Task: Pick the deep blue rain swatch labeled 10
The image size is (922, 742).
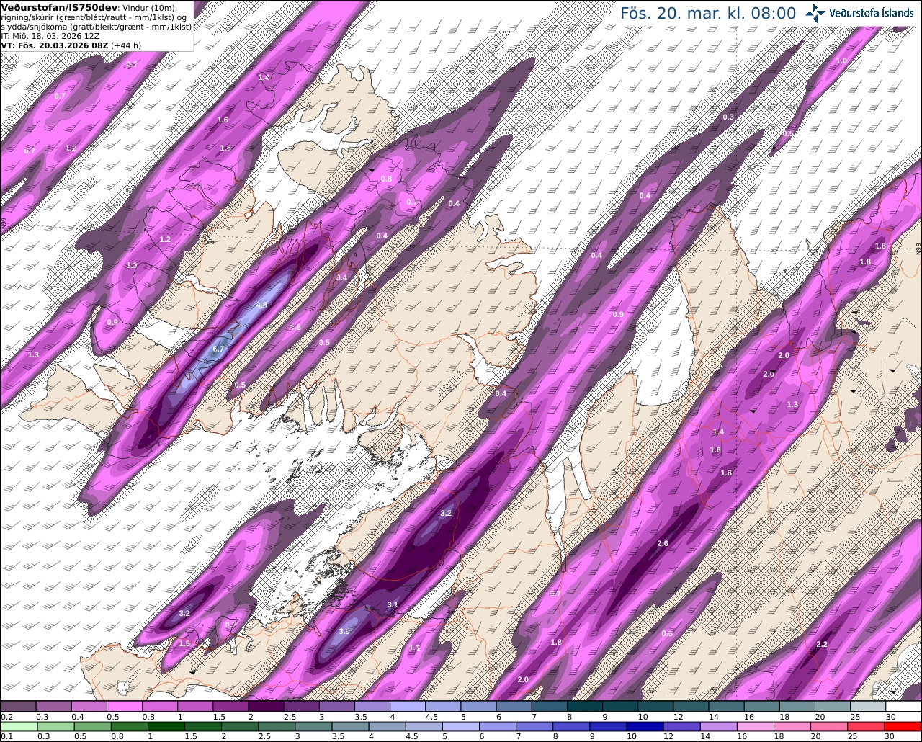Action: click(644, 726)
